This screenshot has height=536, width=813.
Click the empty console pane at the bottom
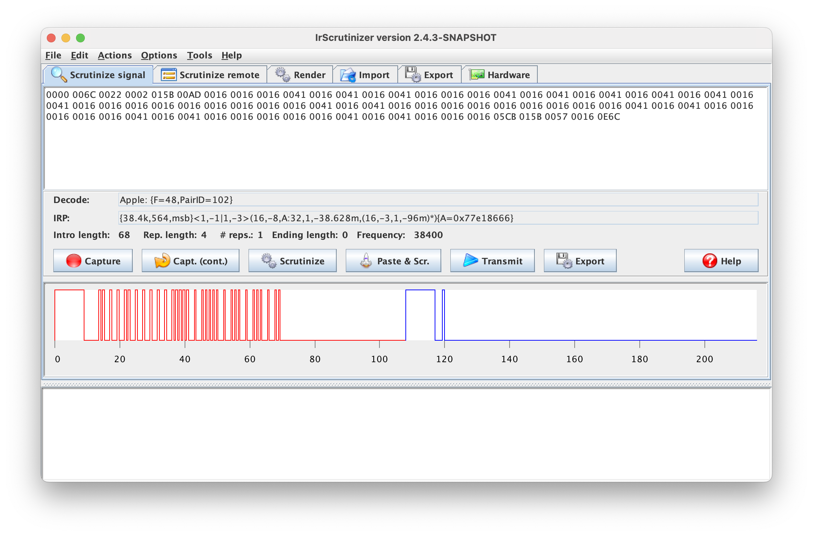point(406,433)
